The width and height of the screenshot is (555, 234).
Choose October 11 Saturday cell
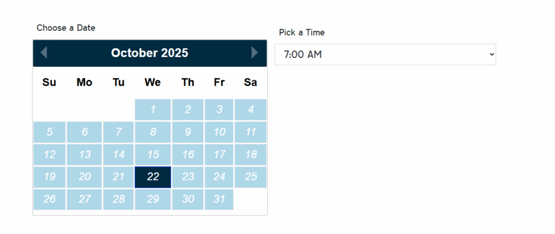[250, 132]
